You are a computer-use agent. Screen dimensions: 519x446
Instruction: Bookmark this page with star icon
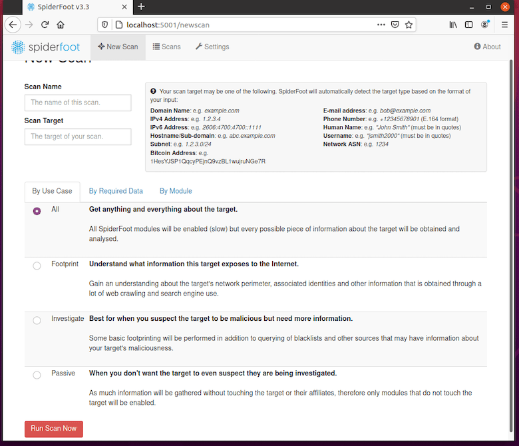[x=409, y=25]
